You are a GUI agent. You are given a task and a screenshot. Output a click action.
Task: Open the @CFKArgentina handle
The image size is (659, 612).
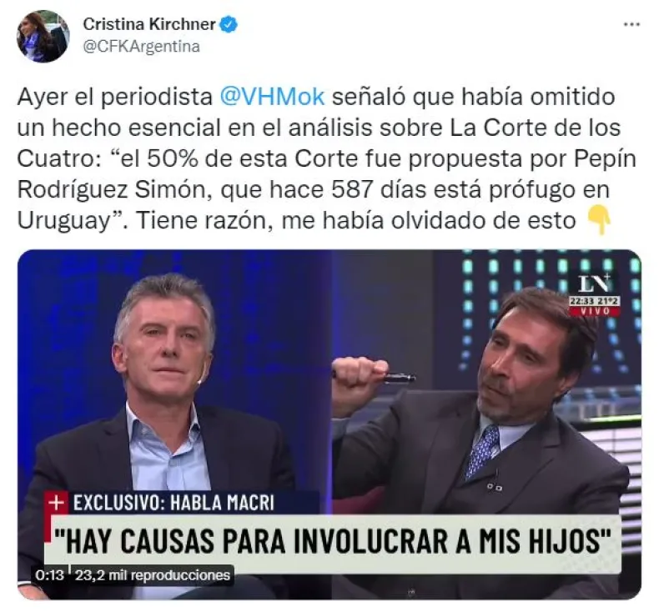point(141,46)
